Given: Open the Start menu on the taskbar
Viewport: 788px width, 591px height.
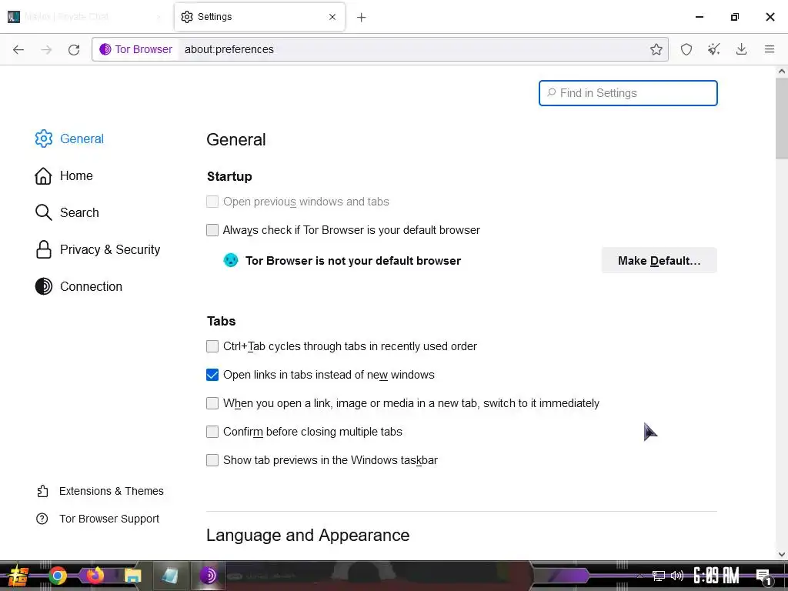Looking at the screenshot, I should tap(17, 576).
